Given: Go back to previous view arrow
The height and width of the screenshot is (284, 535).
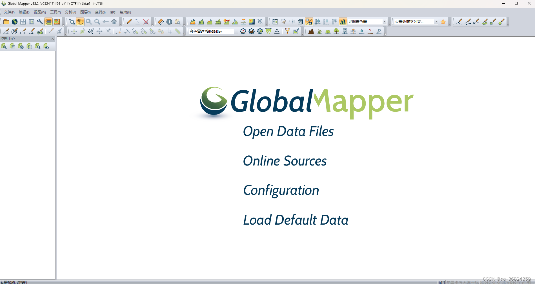Looking at the screenshot, I should click(106, 22).
